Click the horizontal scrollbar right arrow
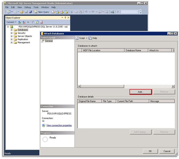The height and width of the screenshot is (159, 179). (x=173, y=86)
